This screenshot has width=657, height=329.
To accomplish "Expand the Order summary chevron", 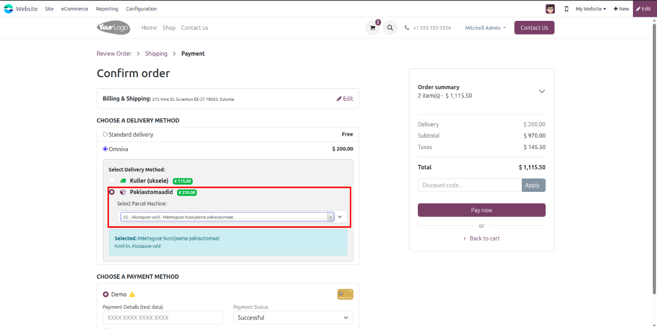I will coord(542,91).
